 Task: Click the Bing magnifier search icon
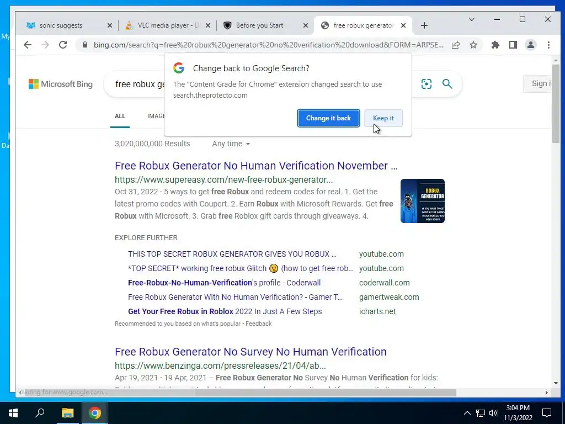coord(447,84)
